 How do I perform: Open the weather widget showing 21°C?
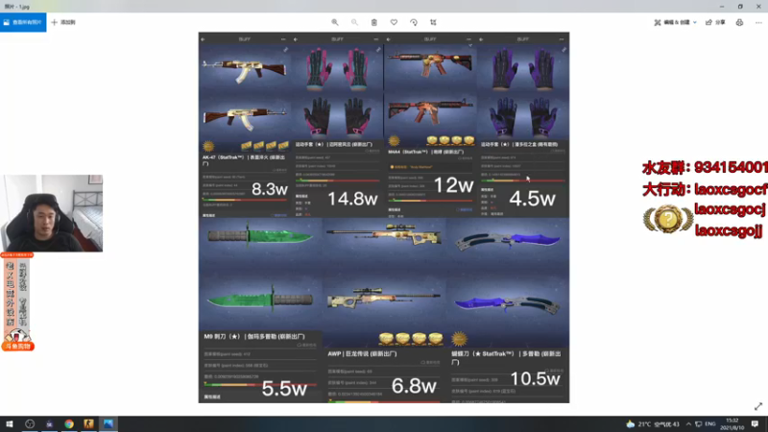point(653,424)
